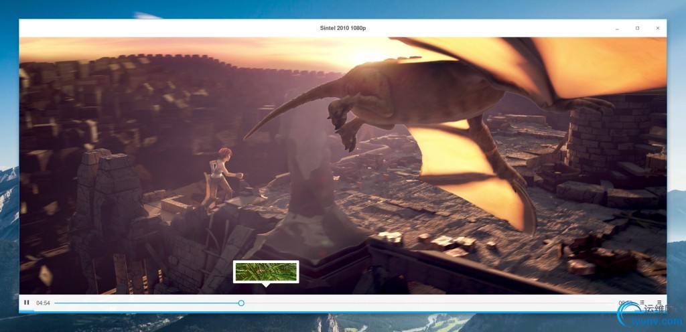Viewport: 686px width, 332px height.
Task: Click the video frame showing the dragon
Action: [342, 165]
